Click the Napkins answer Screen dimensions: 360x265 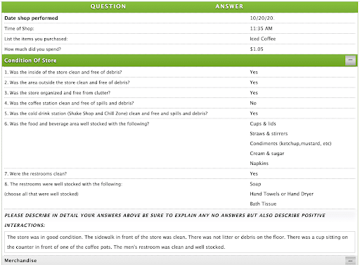click(x=259, y=164)
